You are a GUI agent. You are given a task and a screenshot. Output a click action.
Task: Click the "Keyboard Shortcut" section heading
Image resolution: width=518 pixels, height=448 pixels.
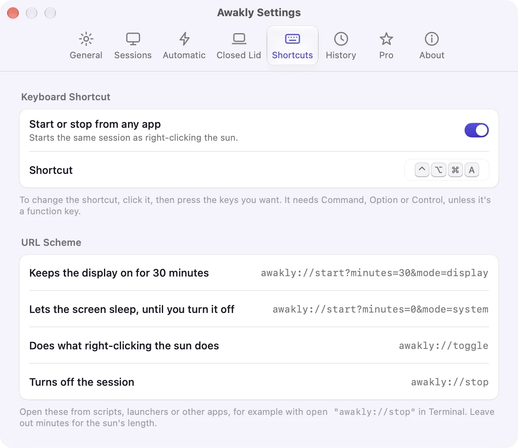[x=66, y=97]
